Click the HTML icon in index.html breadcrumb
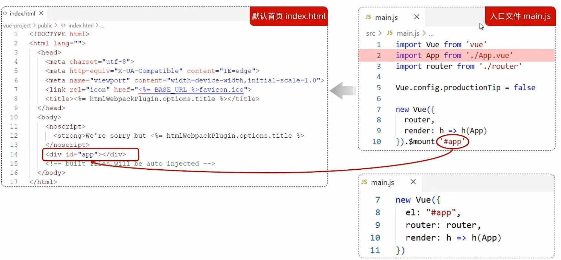The width and height of the screenshot is (561, 260). tap(63, 25)
